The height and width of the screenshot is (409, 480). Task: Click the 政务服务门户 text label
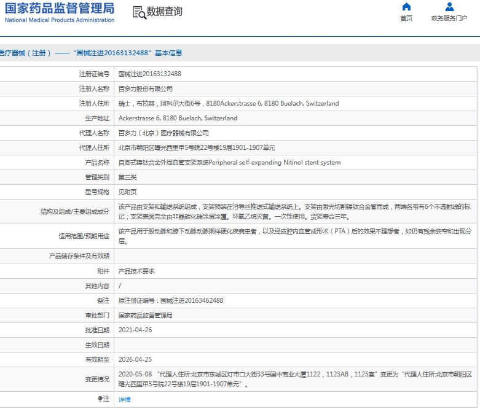click(449, 18)
